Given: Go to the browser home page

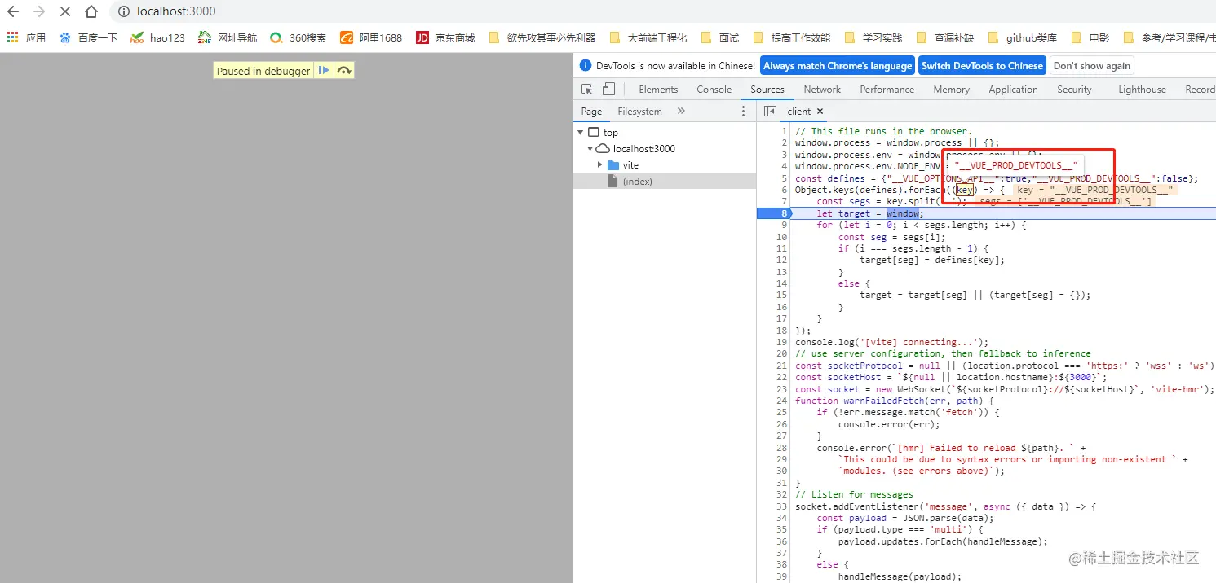Looking at the screenshot, I should coord(91,12).
